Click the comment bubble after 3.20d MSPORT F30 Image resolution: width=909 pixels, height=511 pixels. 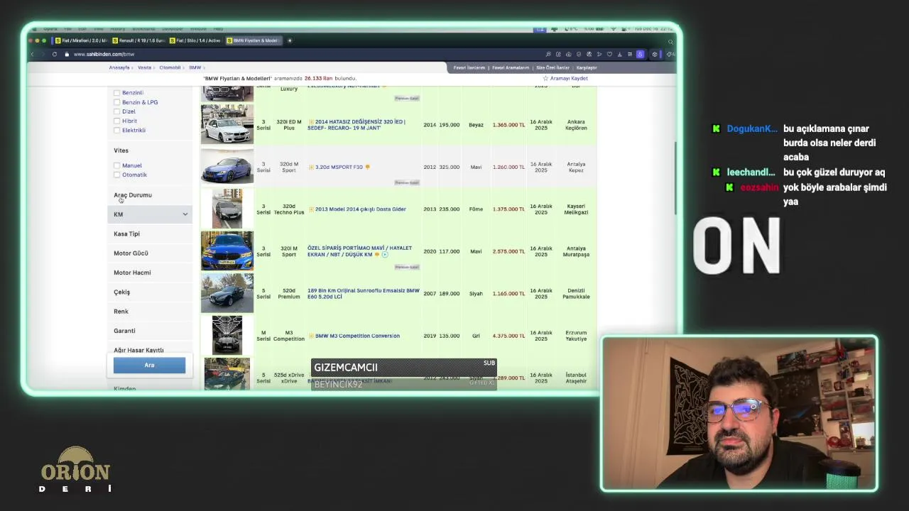pos(367,167)
